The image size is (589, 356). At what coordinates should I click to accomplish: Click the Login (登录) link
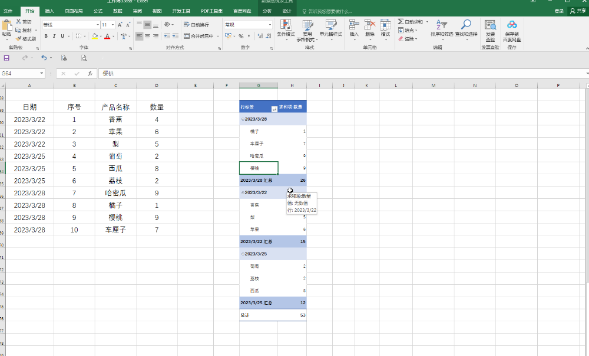tap(559, 11)
